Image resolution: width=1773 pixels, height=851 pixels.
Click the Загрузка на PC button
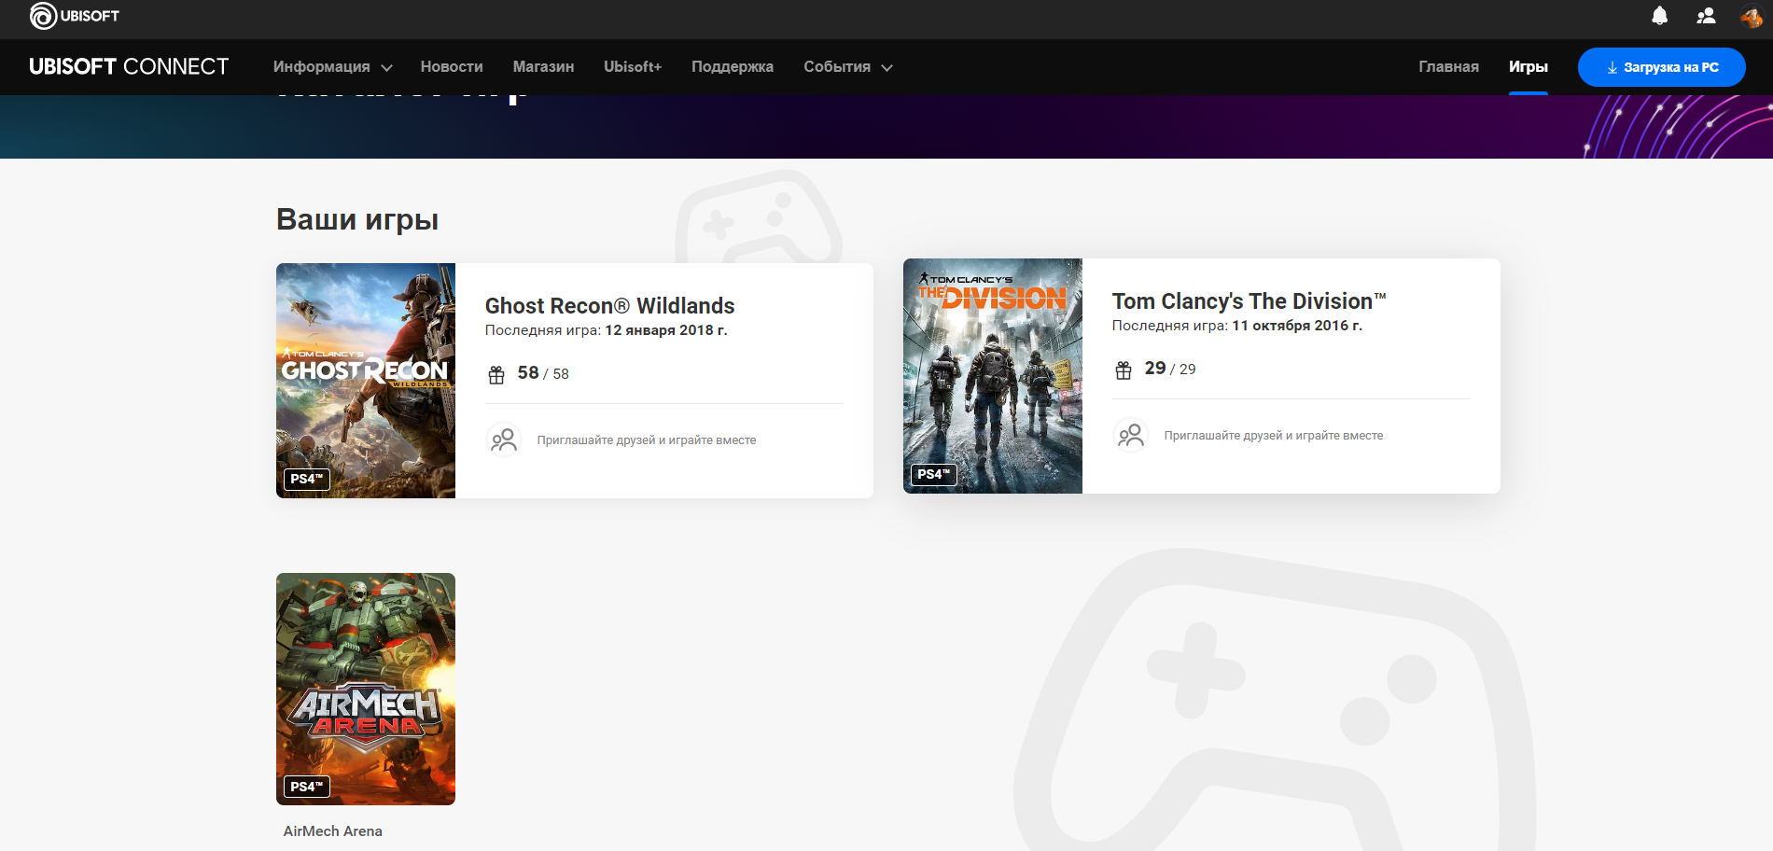coord(1661,67)
